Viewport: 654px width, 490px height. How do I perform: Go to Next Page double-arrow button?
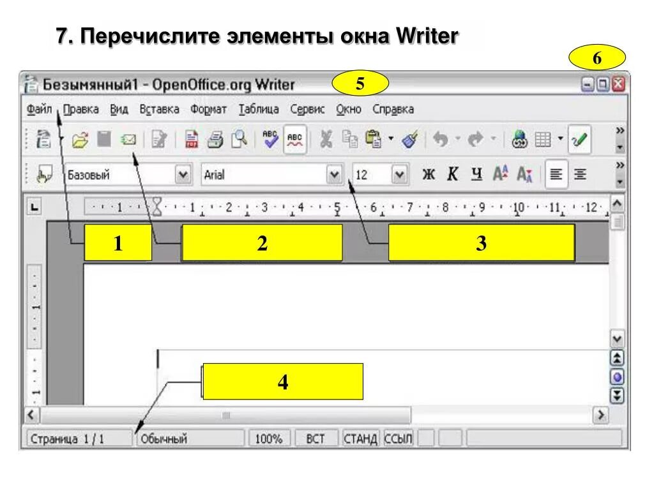tap(618, 396)
